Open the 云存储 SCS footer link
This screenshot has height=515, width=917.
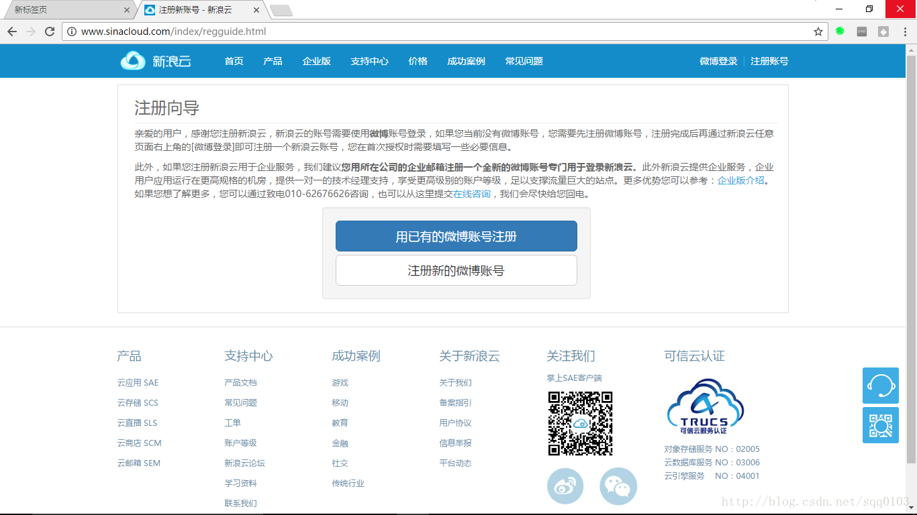pos(138,403)
